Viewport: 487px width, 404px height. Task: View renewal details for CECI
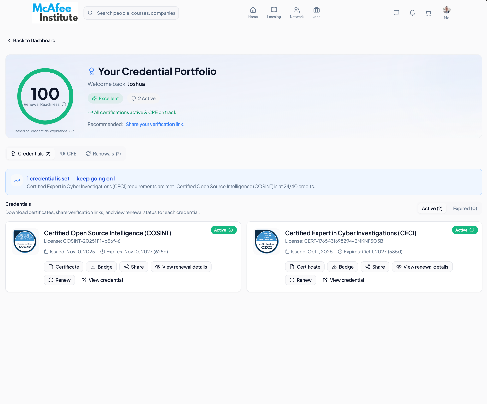tap(422, 267)
